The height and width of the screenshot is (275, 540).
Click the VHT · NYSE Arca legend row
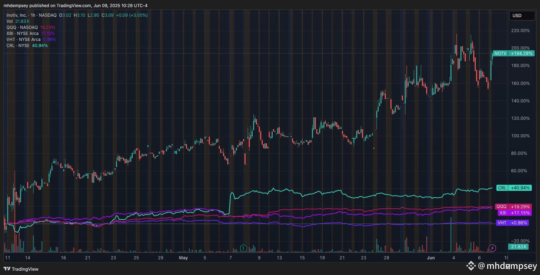(31, 40)
